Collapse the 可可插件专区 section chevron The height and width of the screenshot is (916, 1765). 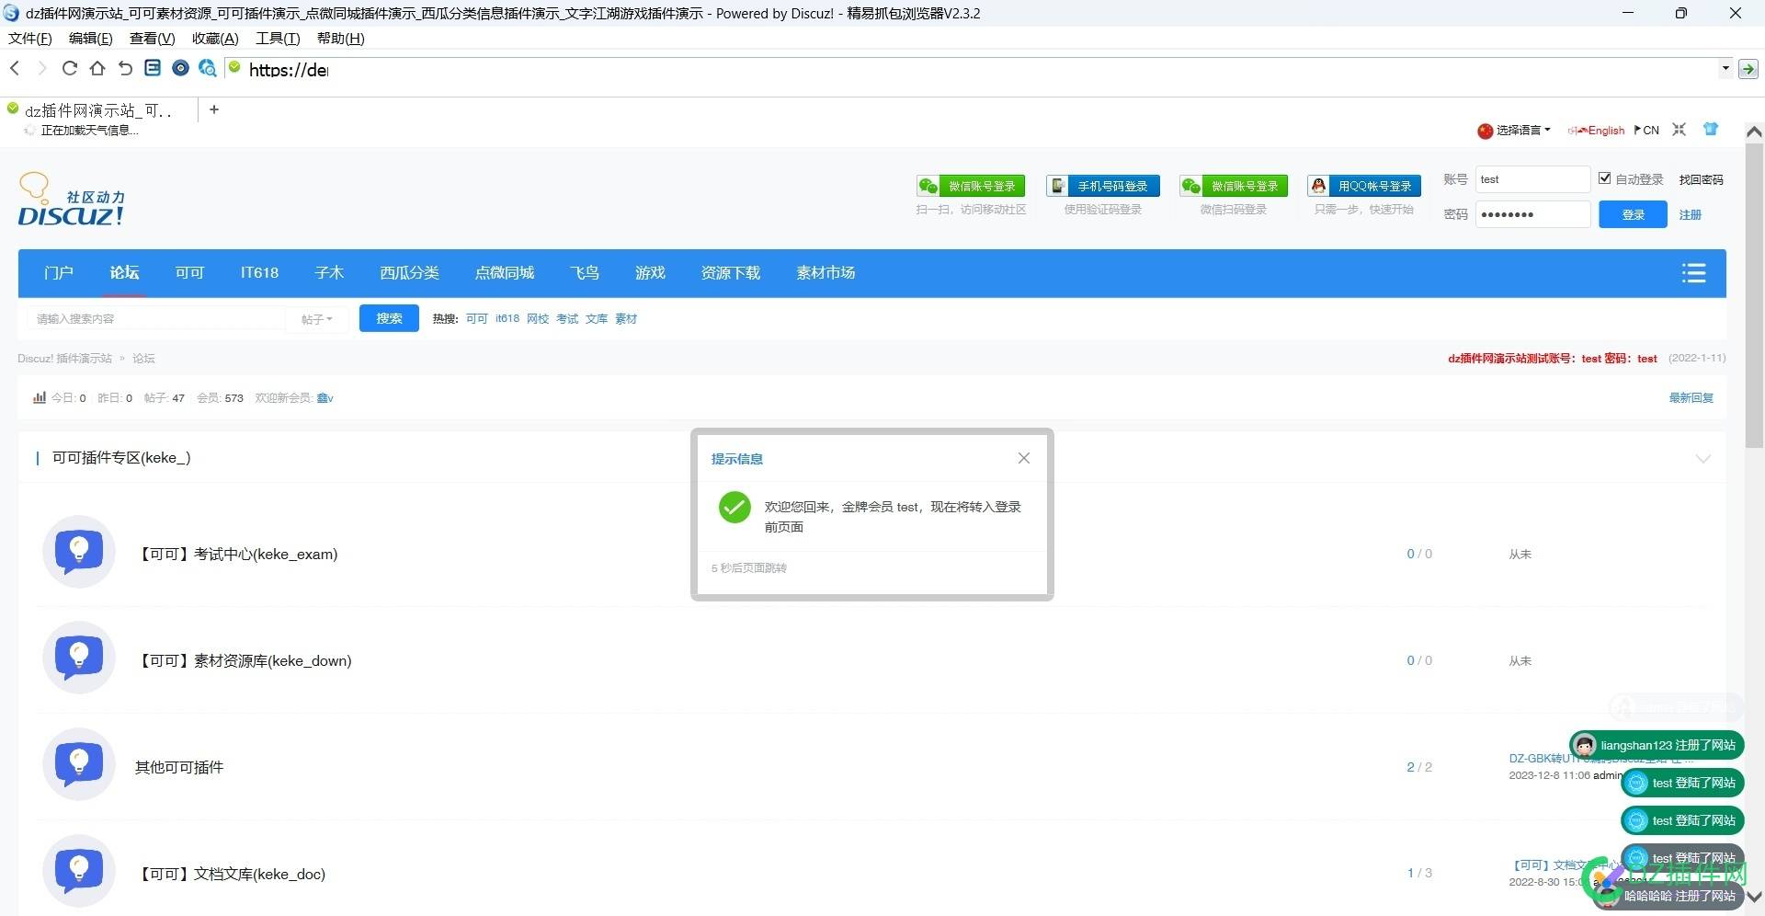1702,458
